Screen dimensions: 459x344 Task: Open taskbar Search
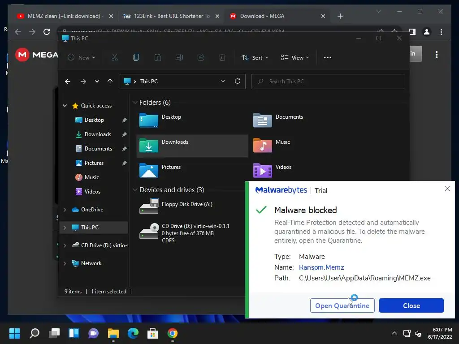click(35, 333)
